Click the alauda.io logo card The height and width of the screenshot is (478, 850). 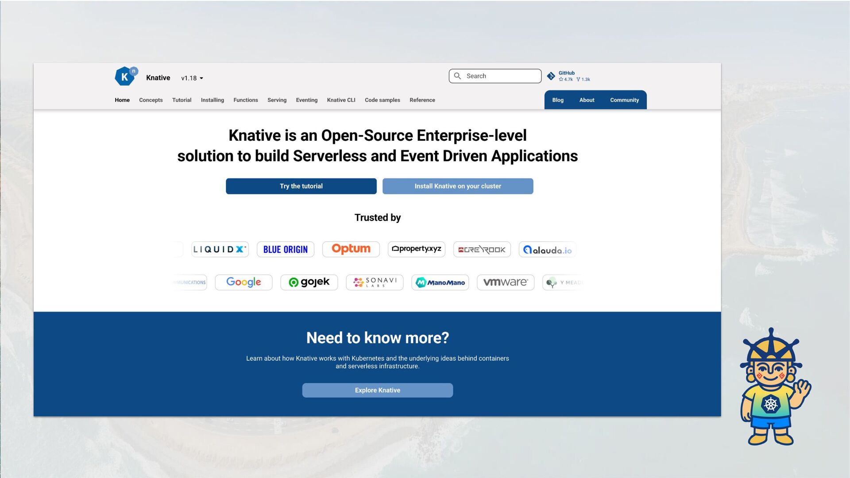pos(548,249)
